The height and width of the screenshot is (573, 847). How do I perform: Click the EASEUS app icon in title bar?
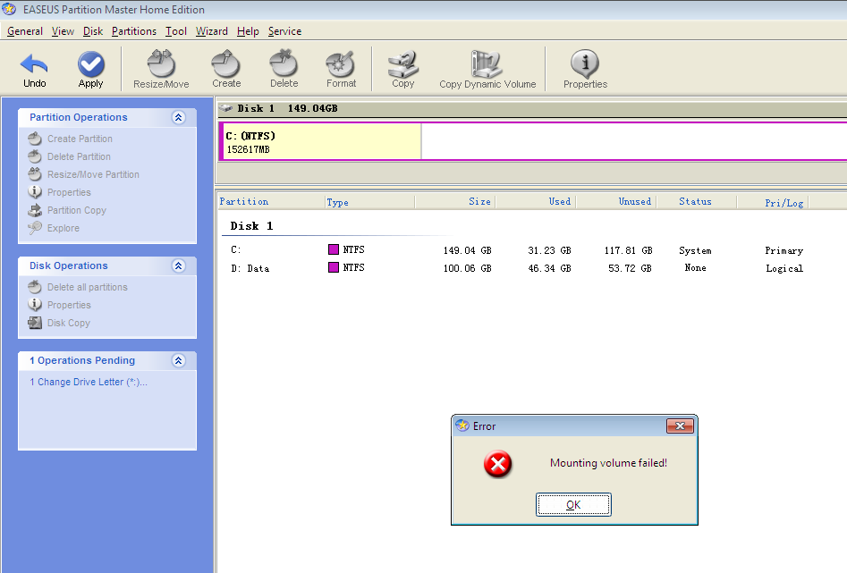pyautogui.click(x=9, y=9)
